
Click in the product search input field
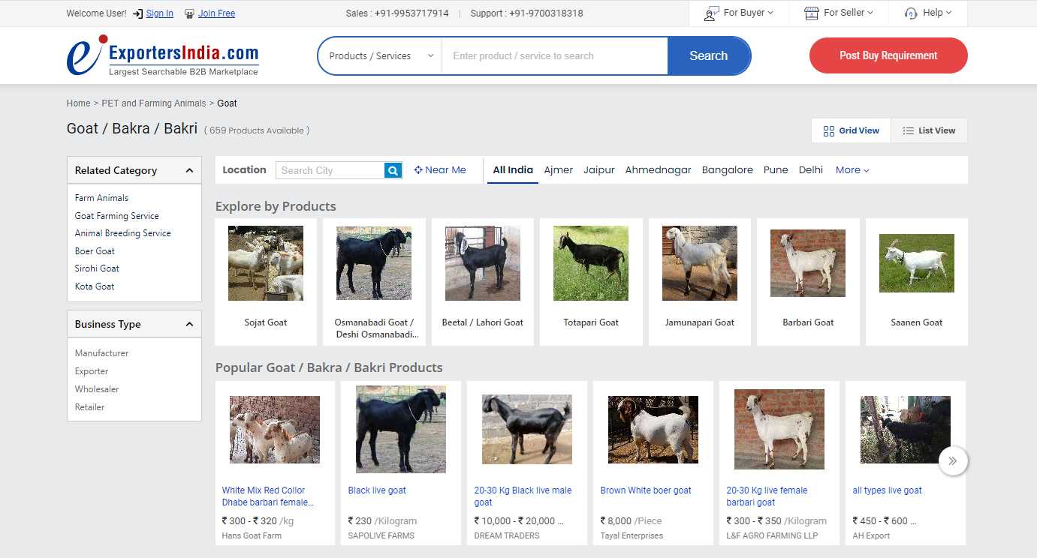(x=555, y=55)
